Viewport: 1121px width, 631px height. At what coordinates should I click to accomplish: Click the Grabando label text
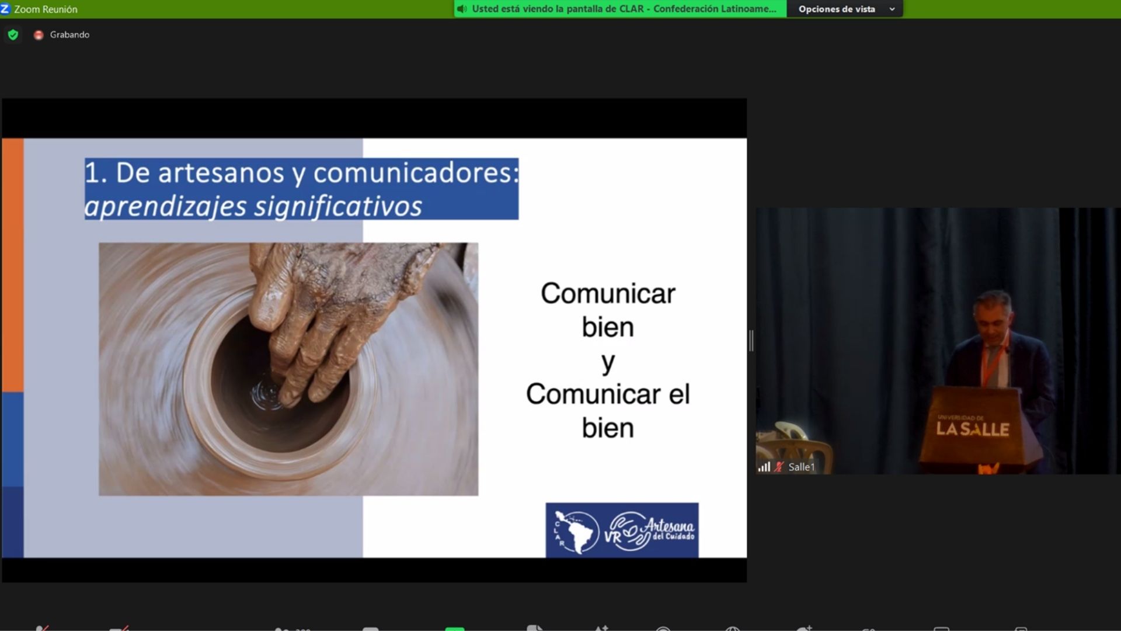69,35
